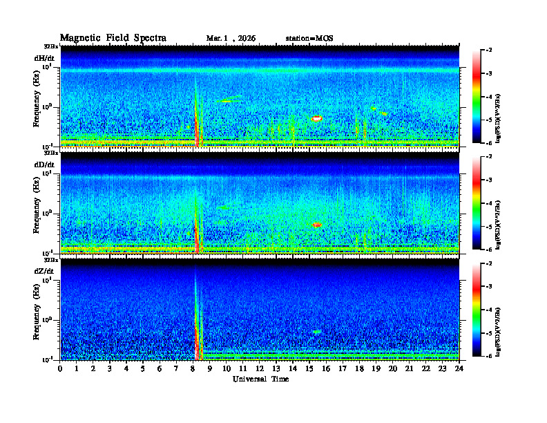Click the "-2" label on the dH/dt color bar
The width and height of the screenshot is (547, 423).
click(x=488, y=50)
